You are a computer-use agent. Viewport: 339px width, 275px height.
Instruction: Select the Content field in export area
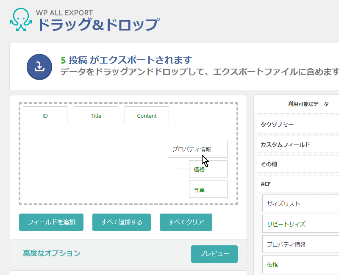tap(147, 115)
